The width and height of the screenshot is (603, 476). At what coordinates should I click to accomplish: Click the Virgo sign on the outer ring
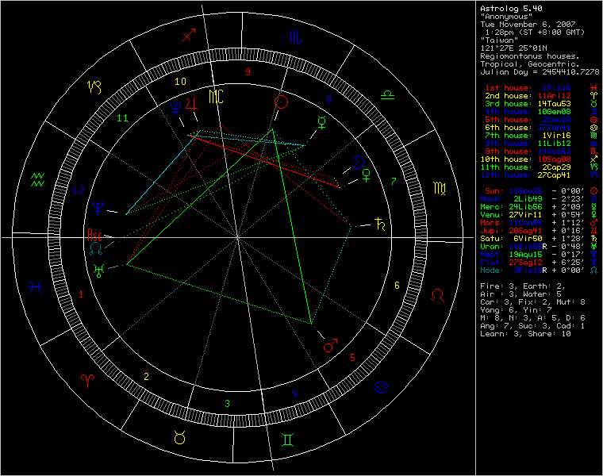[x=440, y=188]
